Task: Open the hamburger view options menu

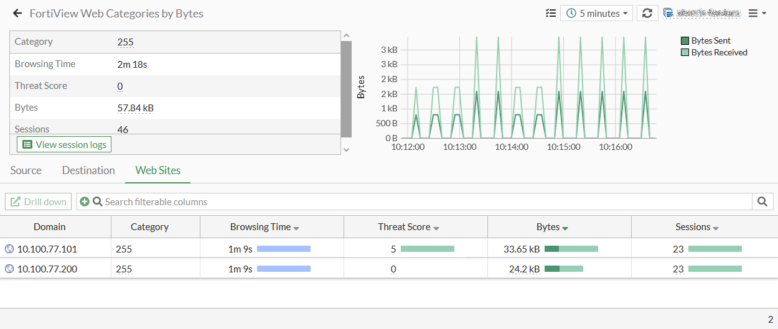Action: [757, 13]
